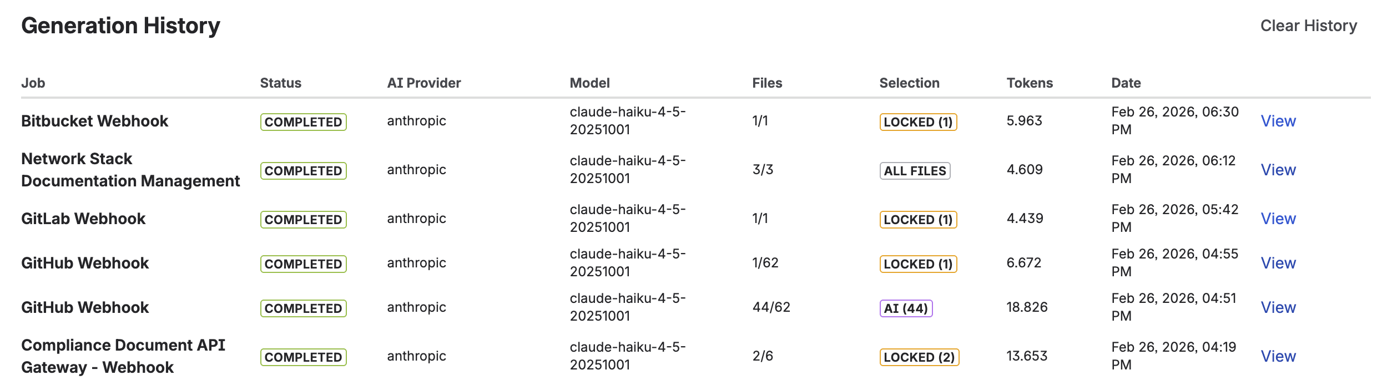This screenshot has width=1382, height=385.
Task: Click the Job column header
Action: 33,83
